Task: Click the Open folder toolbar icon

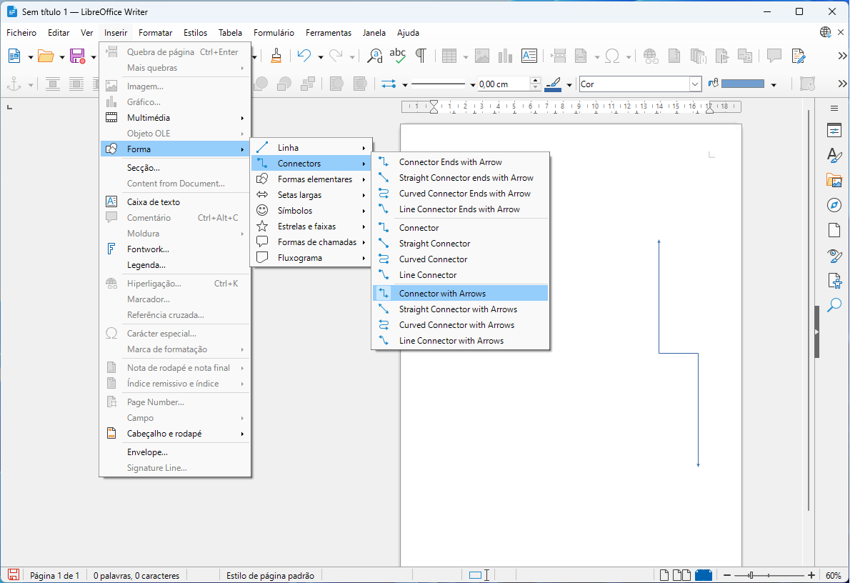Action: pyautogui.click(x=46, y=56)
